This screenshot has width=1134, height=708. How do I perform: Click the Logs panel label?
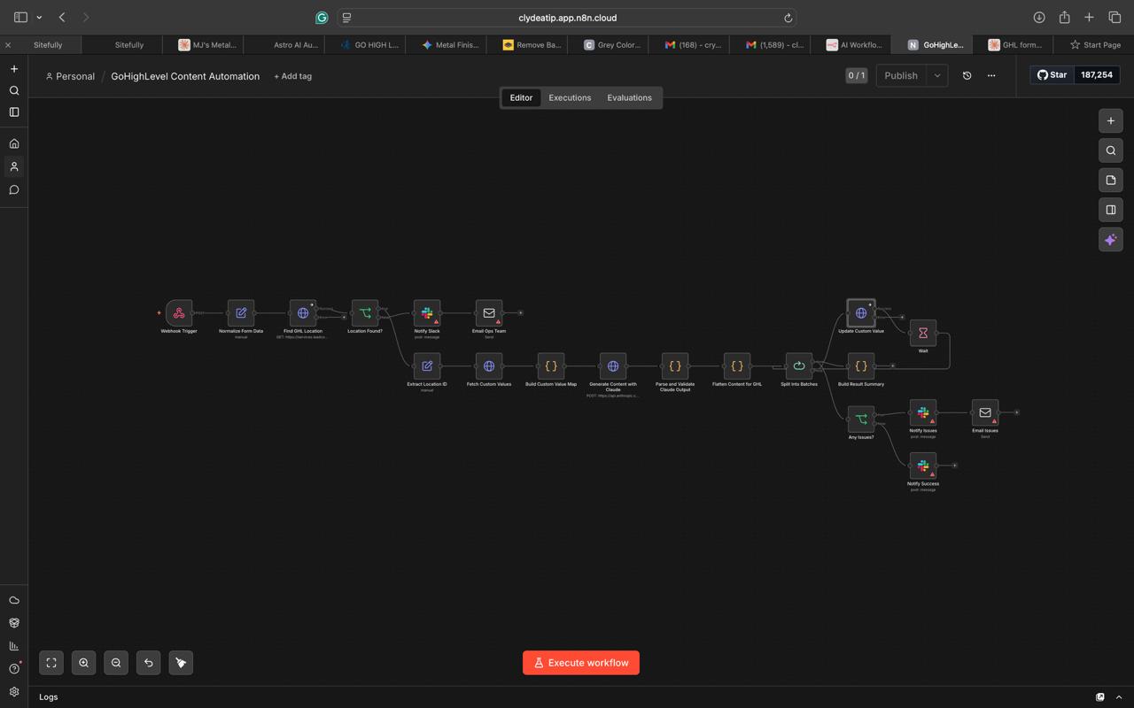pos(49,697)
